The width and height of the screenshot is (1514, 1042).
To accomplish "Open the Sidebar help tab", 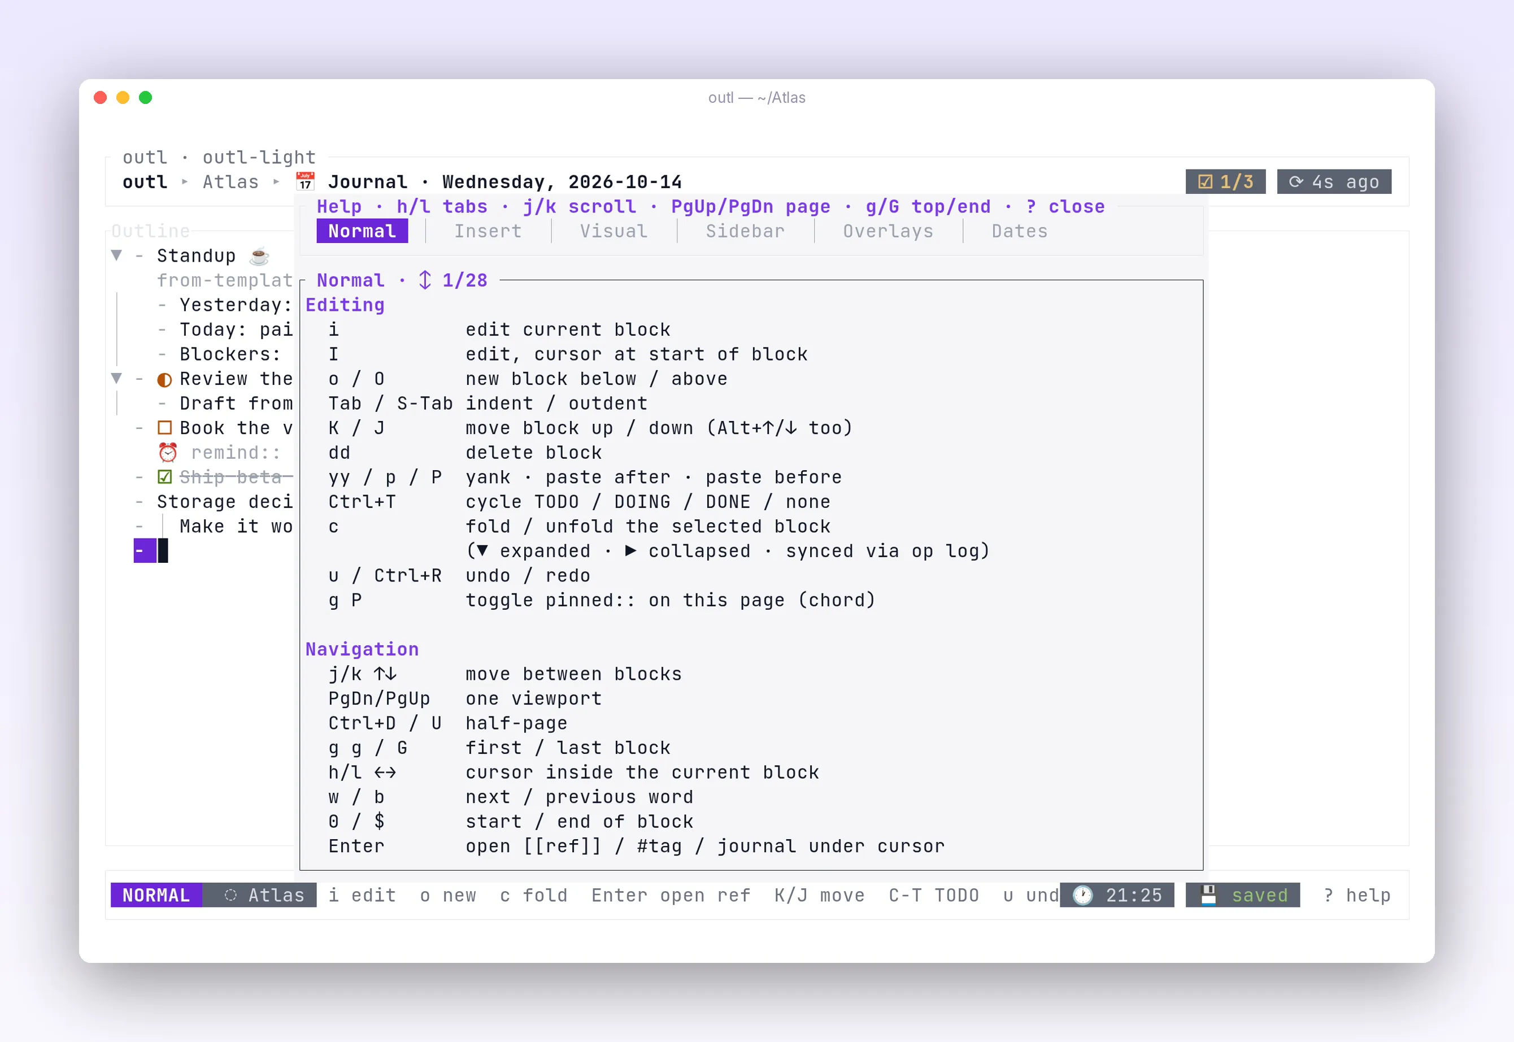I will coord(745,231).
